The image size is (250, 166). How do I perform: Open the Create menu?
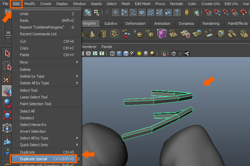click(x=46, y=4)
